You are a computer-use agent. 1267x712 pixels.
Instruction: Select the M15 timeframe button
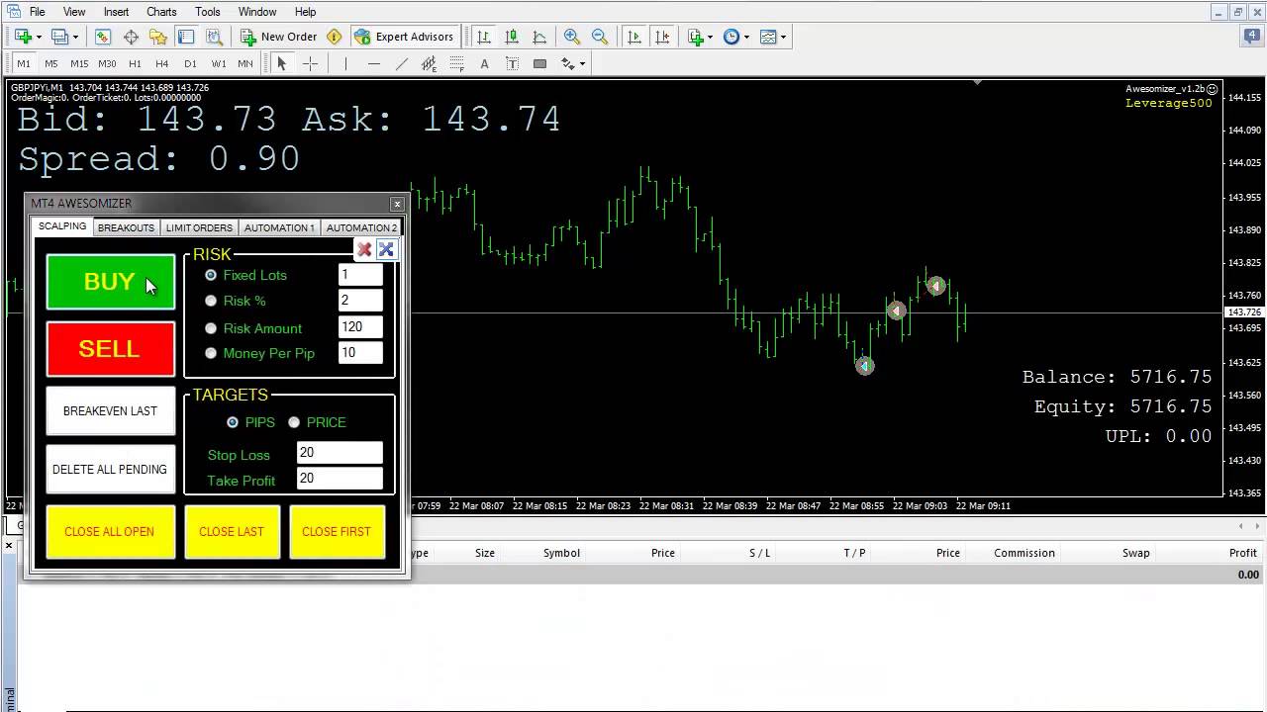[x=79, y=63]
